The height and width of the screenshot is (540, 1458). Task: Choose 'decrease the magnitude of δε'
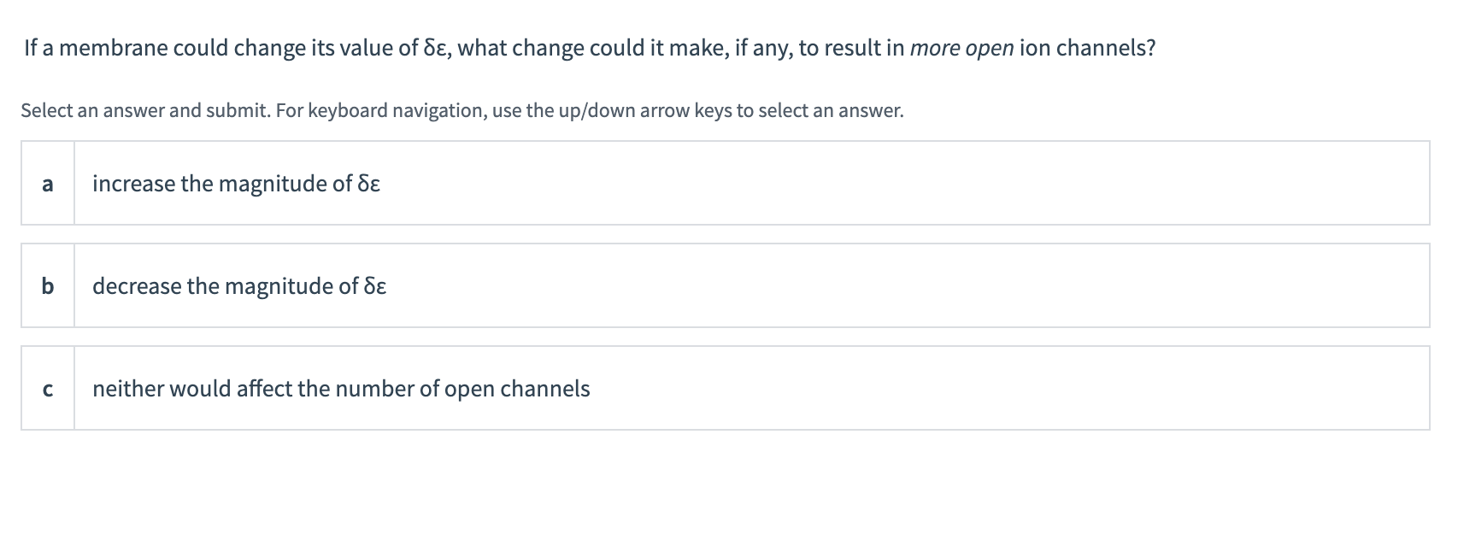pyautogui.click(x=238, y=286)
